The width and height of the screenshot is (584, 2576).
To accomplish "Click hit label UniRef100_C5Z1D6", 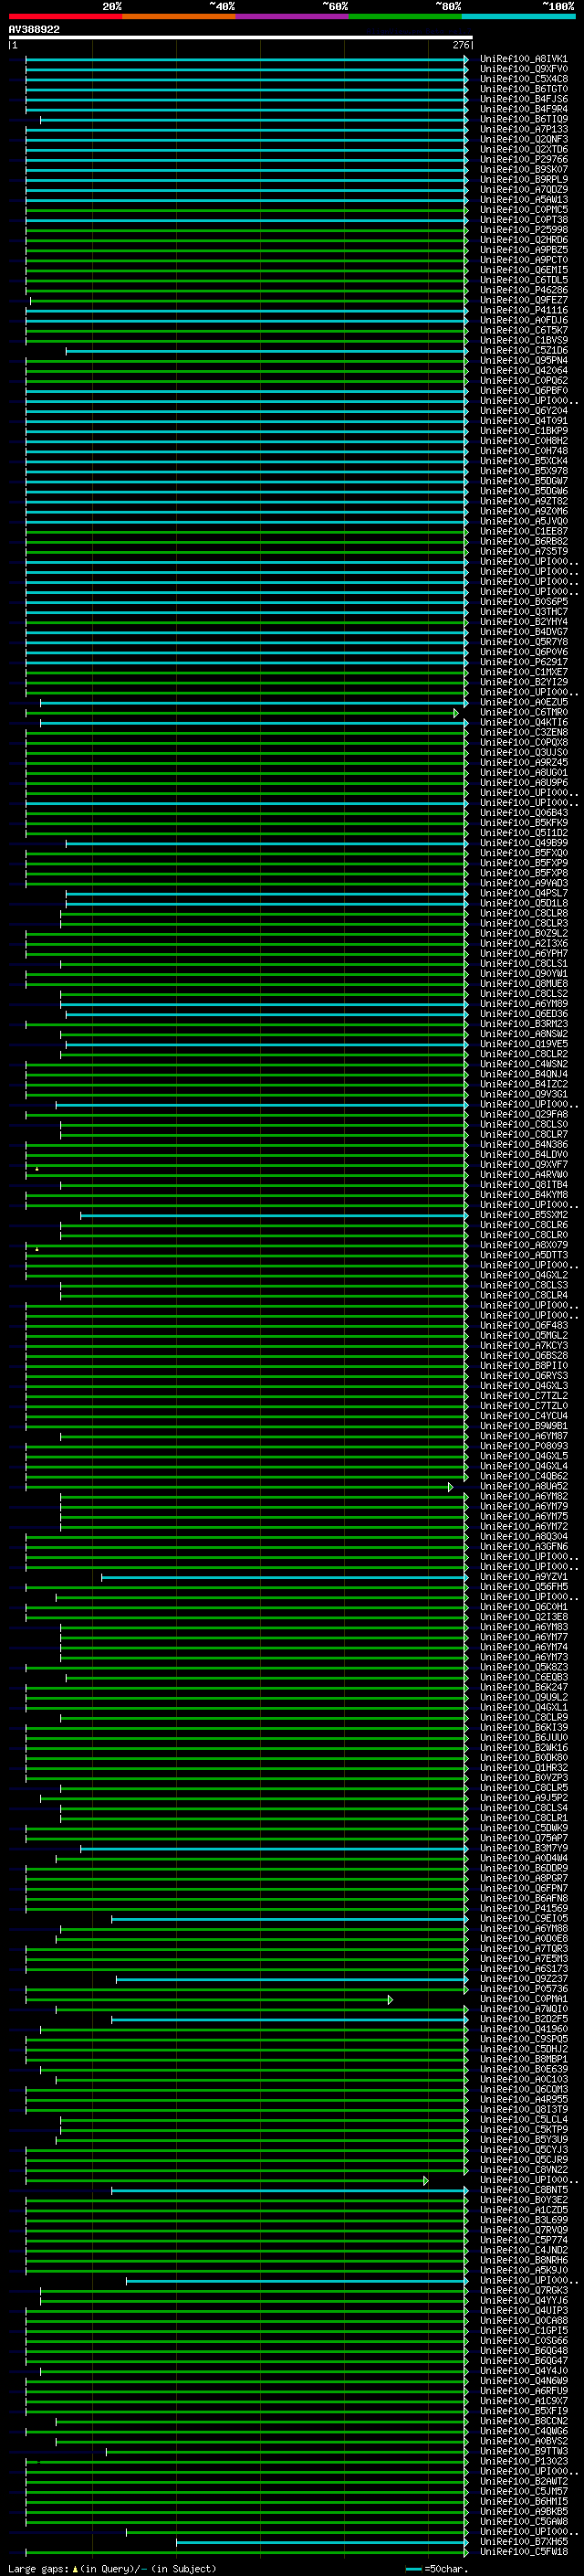I will 524,351.
